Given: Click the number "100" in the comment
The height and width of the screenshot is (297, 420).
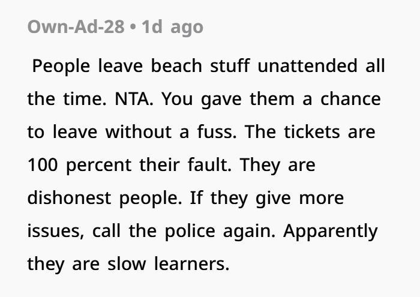Looking at the screenshot, I should tap(43, 165).
